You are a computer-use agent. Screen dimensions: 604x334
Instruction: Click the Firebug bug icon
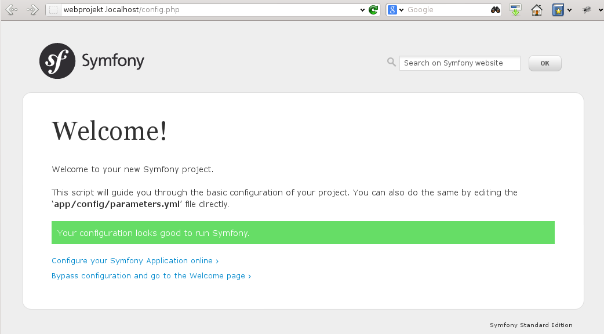pos(586,10)
